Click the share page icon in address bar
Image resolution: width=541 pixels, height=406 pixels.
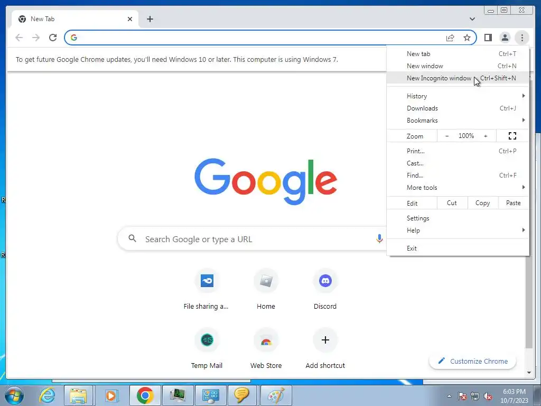(450, 38)
